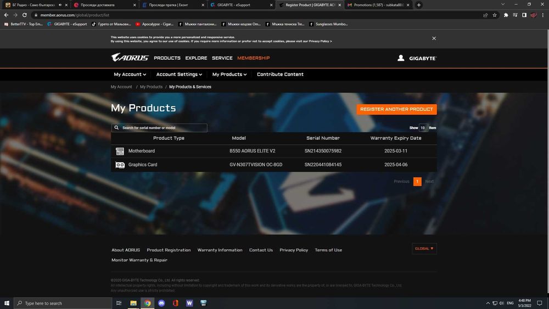The height and width of the screenshot is (309, 549).
Task: Click the Warranty Expiry Date column header
Action: point(396,138)
